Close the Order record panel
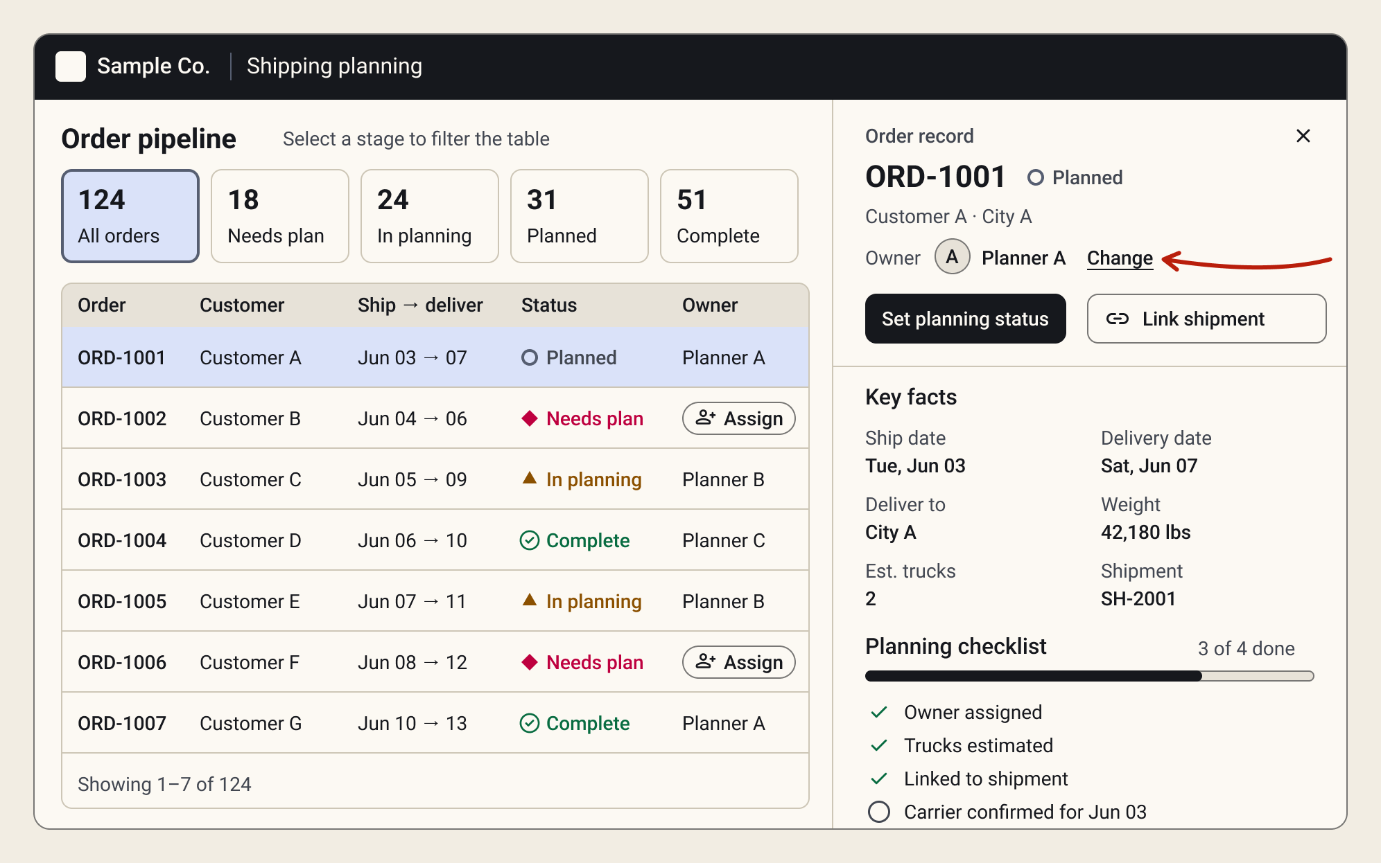The width and height of the screenshot is (1381, 863). click(1303, 136)
